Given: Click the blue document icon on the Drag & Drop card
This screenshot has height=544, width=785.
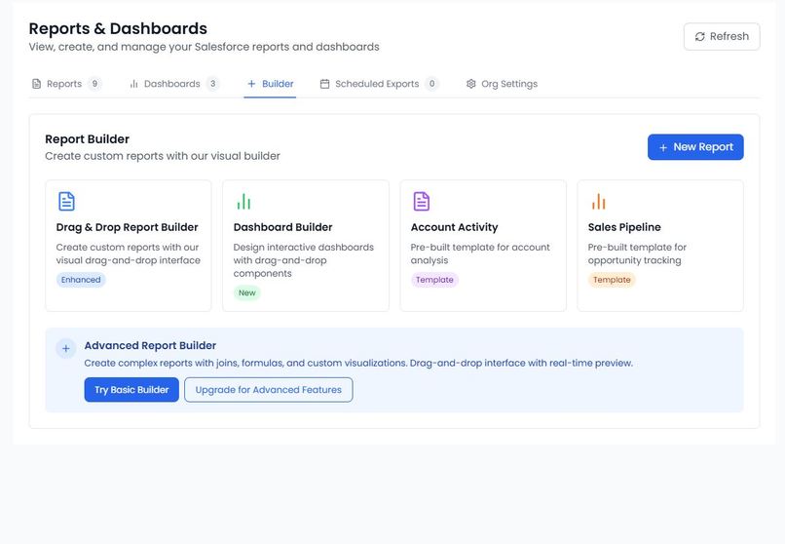Looking at the screenshot, I should pyautogui.click(x=66, y=202).
